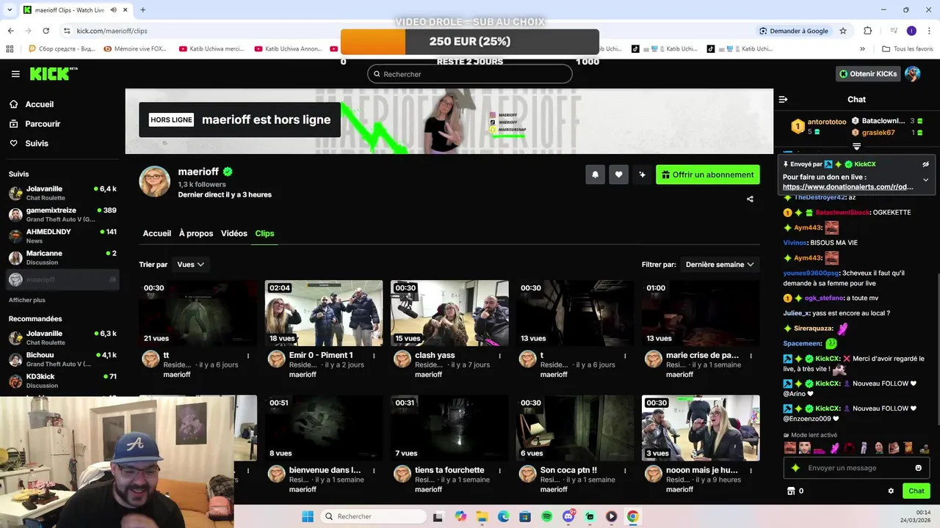Open the Trier par Vues dropdown
940x528 pixels.
click(x=190, y=264)
